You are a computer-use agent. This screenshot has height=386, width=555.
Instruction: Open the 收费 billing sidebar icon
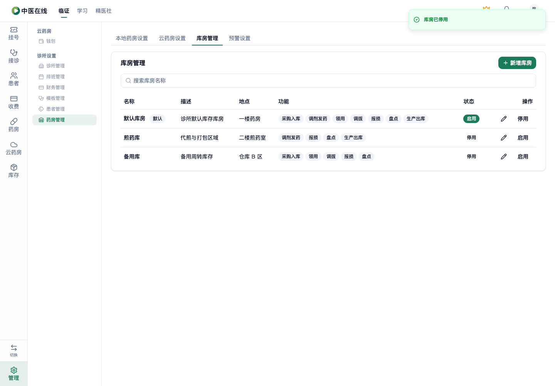coord(14,99)
